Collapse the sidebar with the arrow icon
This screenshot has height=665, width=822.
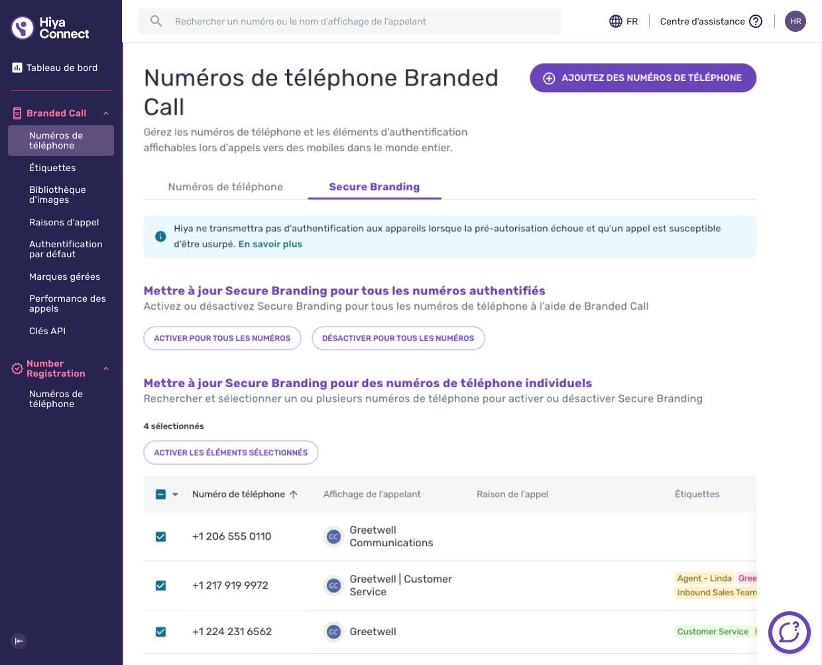pyautogui.click(x=19, y=641)
